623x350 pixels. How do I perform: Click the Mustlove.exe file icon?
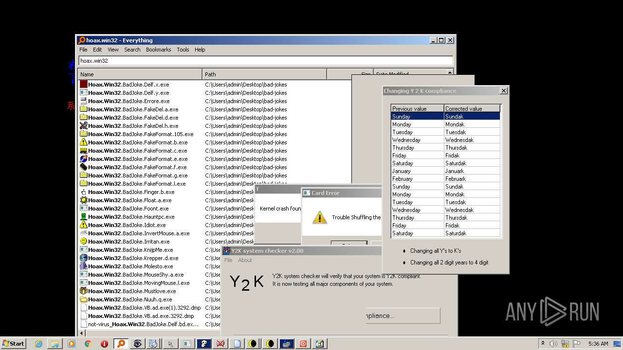click(x=83, y=291)
